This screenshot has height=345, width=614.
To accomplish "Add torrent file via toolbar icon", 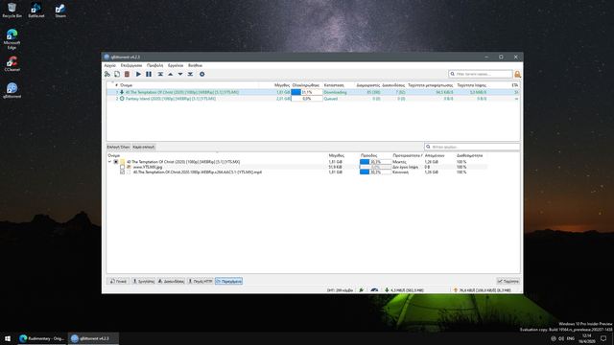I will 117,74.
